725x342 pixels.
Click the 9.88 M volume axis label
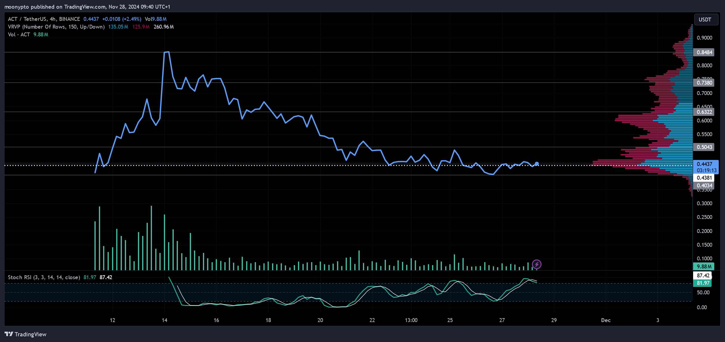pyautogui.click(x=704, y=267)
